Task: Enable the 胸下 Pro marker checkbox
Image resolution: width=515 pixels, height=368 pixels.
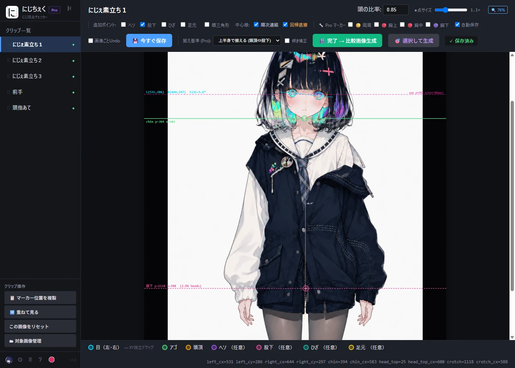Action: pyautogui.click(x=428, y=25)
